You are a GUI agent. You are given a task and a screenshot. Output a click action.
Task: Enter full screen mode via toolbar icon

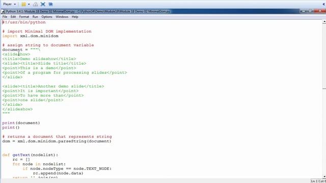pos(43,4)
